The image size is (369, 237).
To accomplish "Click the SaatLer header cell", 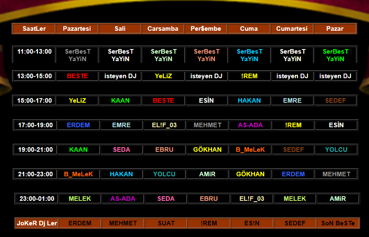I will 34,29.
